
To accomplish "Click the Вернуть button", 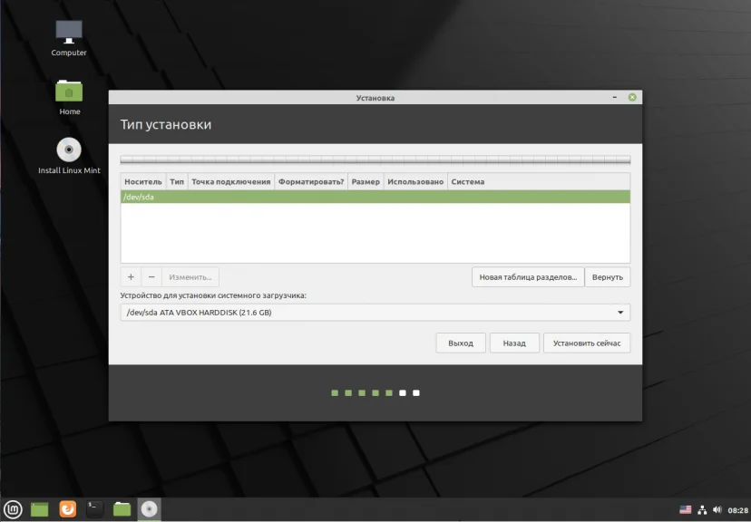I will point(608,277).
